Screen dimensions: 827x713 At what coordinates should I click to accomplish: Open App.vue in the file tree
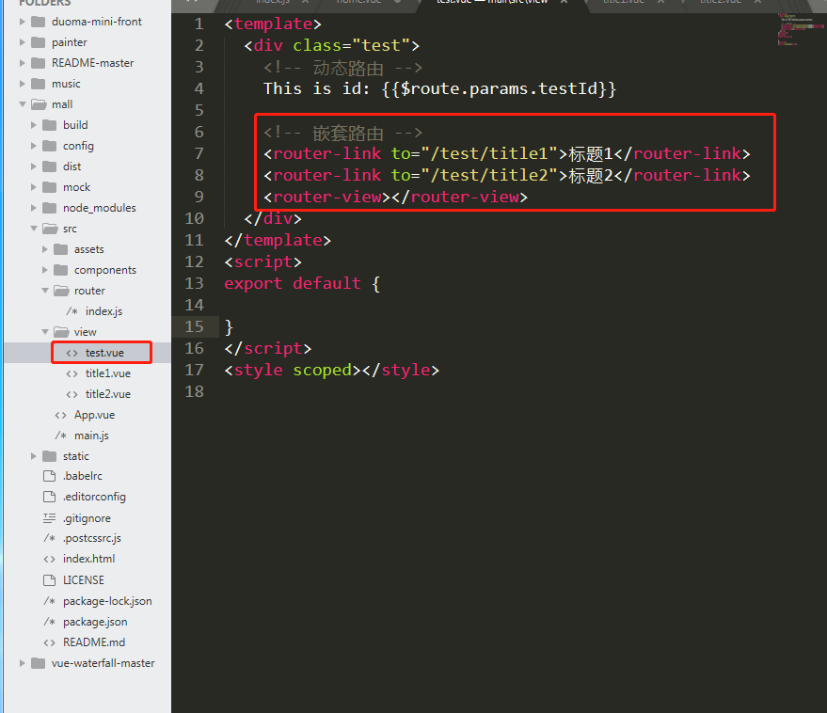pos(94,415)
